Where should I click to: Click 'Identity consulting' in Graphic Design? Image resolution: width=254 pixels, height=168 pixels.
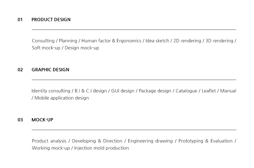(x=51, y=91)
